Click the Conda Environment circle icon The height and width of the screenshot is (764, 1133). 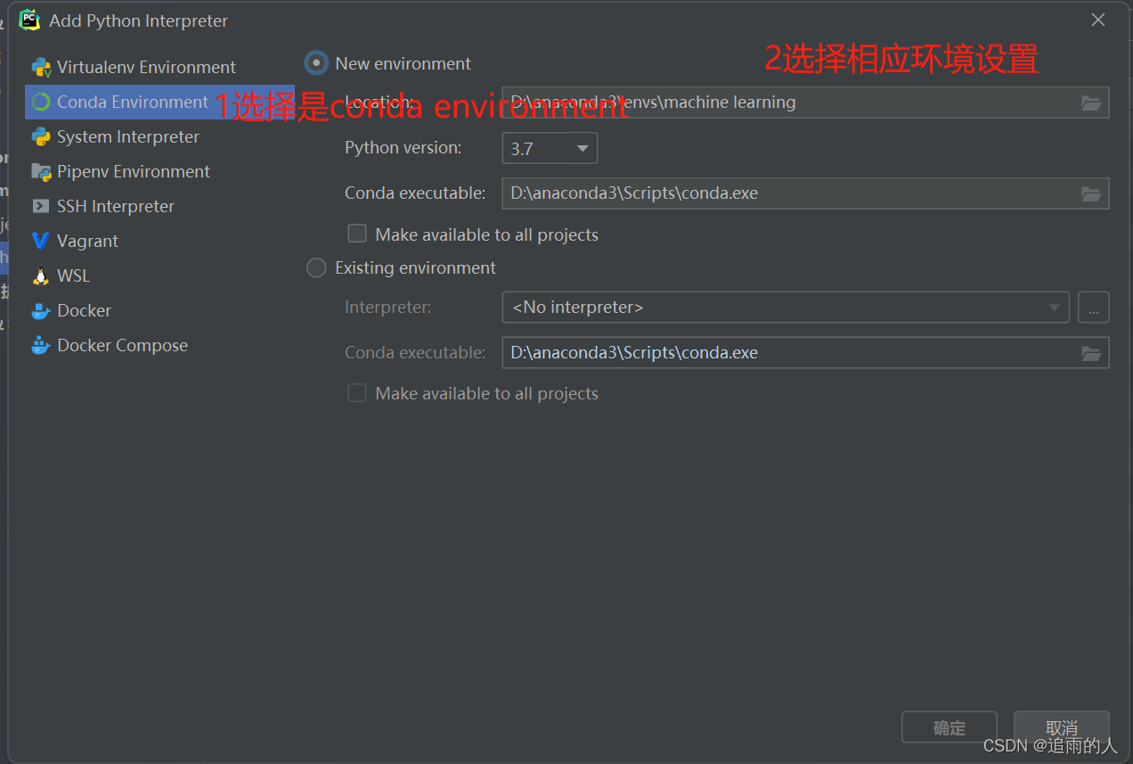click(41, 103)
